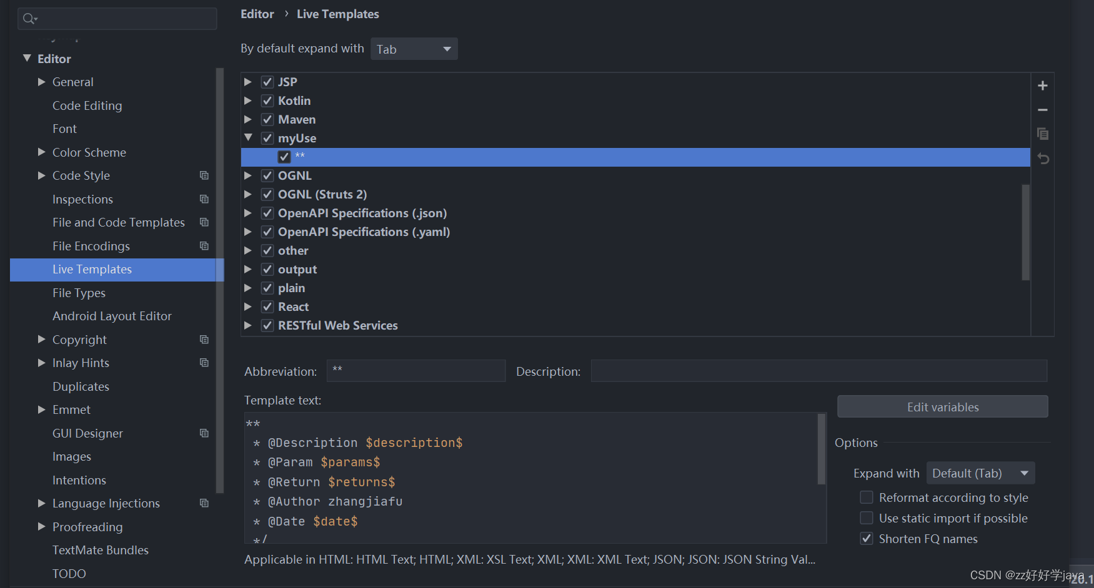
Task: Disable the 'Shorten FQ names' checkbox
Action: tap(867, 538)
